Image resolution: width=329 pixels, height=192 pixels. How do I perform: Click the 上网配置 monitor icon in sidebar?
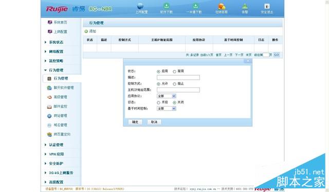coord(50,31)
